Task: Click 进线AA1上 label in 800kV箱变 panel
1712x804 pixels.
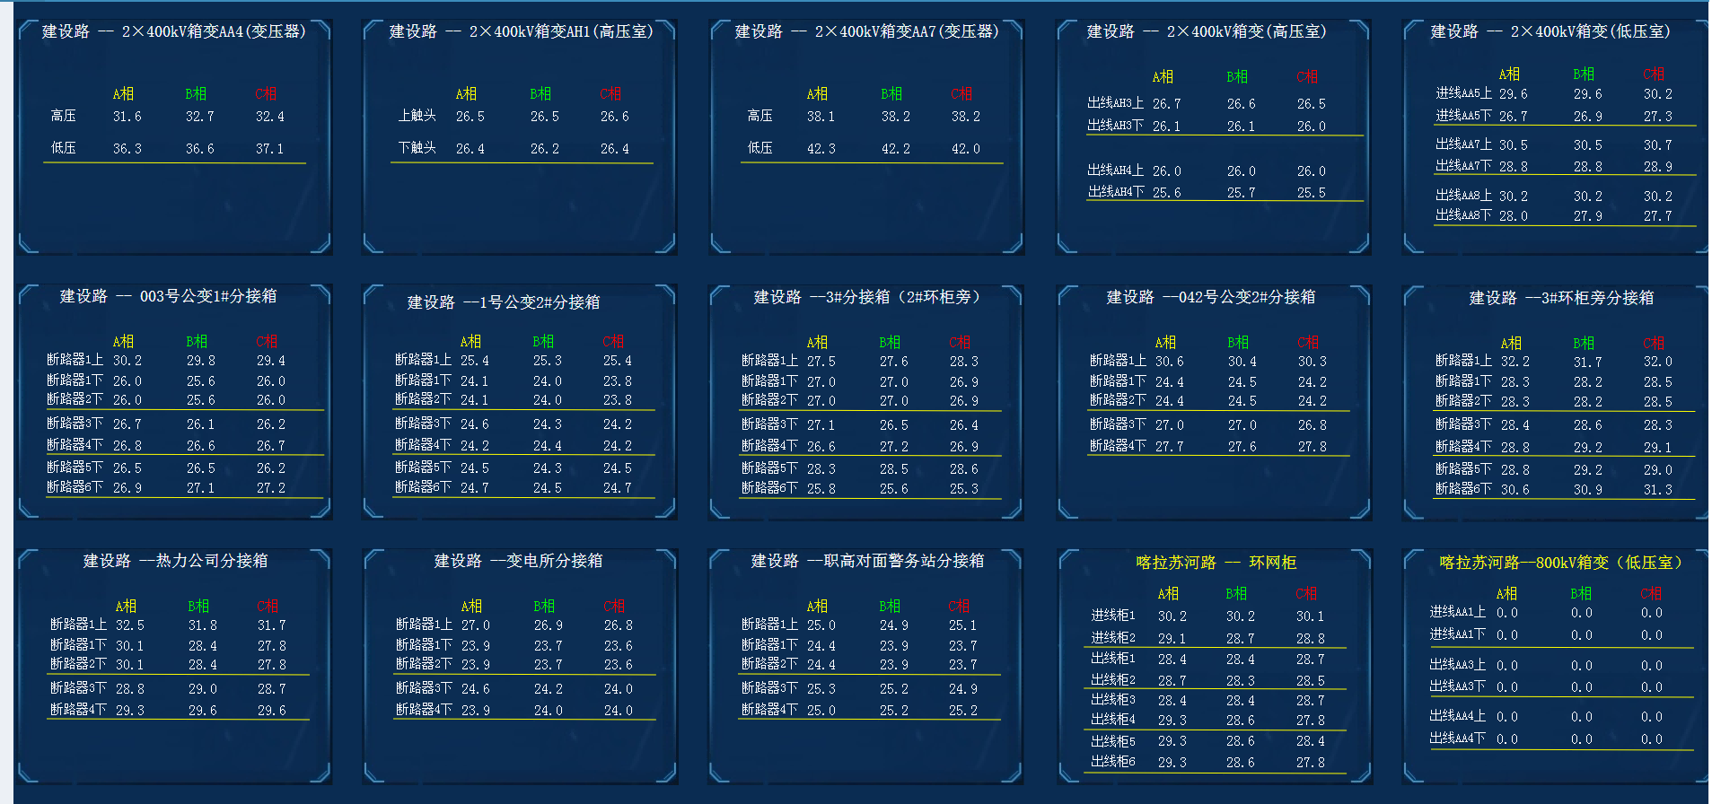Action: click(x=1457, y=612)
